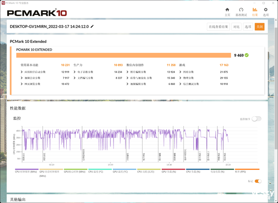Open the 基准测试 benchmarks gauge icon
The width and height of the screenshot is (278, 203).
pyautogui.click(x=241, y=10)
